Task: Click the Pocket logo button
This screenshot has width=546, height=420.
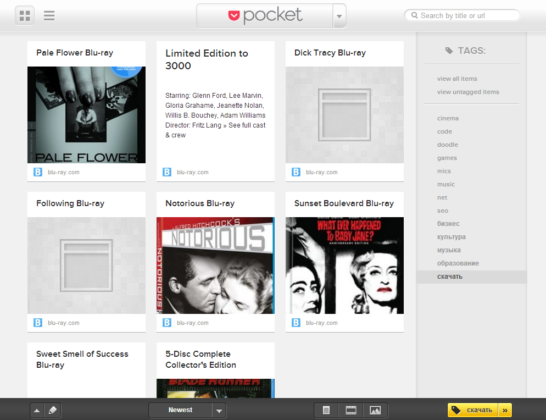Action: tap(265, 16)
